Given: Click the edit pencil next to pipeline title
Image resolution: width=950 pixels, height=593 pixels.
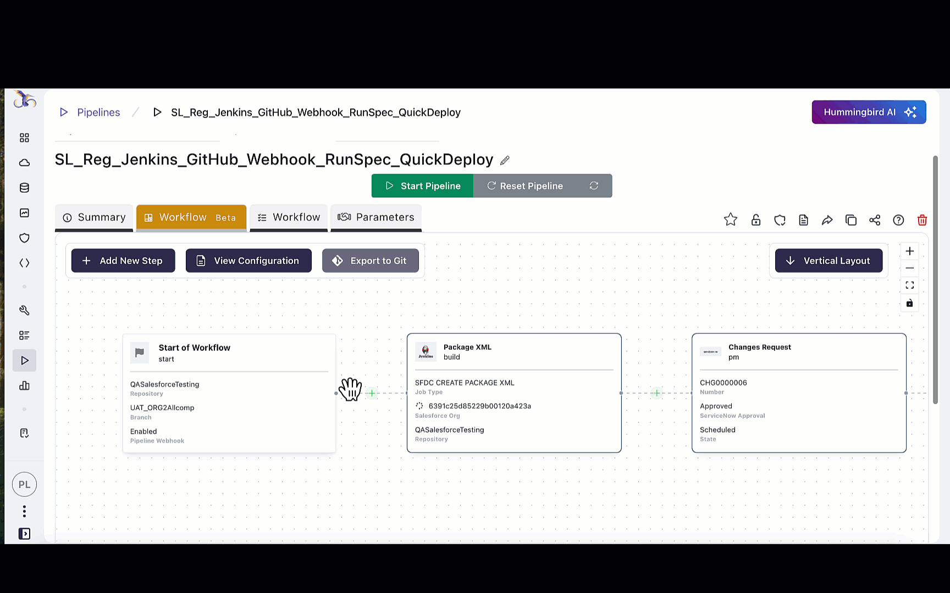Looking at the screenshot, I should pyautogui.click(x=505, y=160).
